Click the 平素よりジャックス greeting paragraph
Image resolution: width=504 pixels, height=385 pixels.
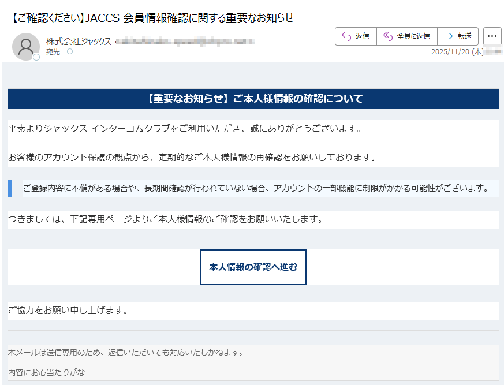185,128
